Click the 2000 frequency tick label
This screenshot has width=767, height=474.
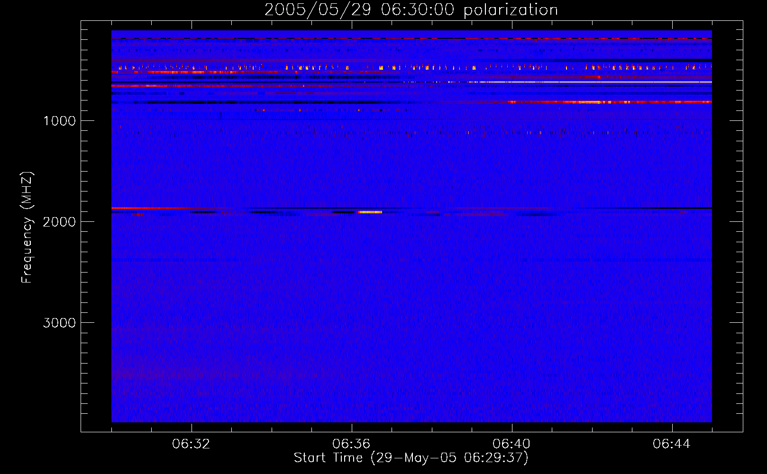pos(59,222)
